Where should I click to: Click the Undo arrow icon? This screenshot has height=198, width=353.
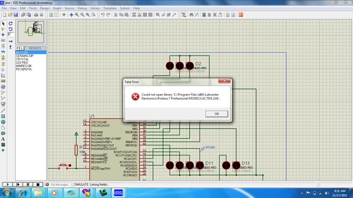click(x=103, y=15)
